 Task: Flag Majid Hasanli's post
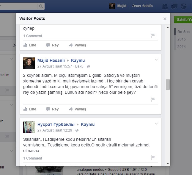[153, 99]
